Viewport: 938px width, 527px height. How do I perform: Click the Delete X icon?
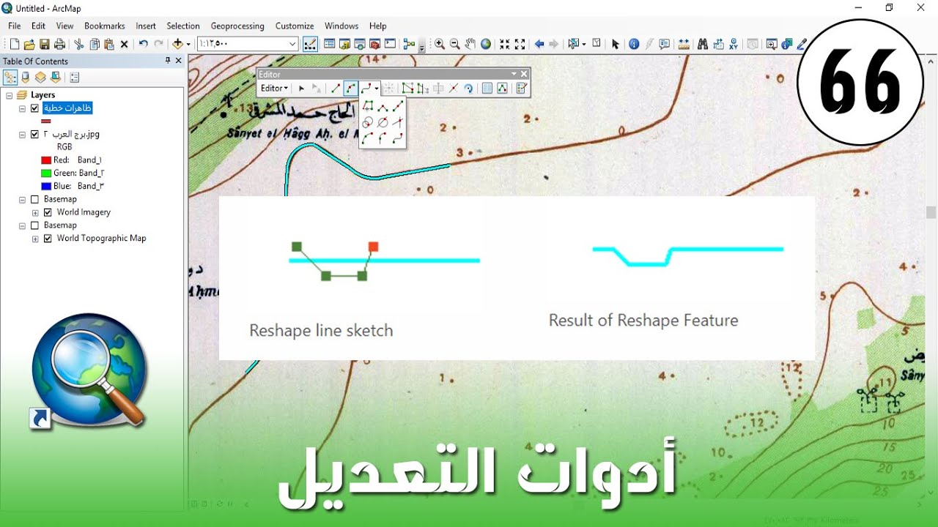pyautogui.click(x=125, y=44)
